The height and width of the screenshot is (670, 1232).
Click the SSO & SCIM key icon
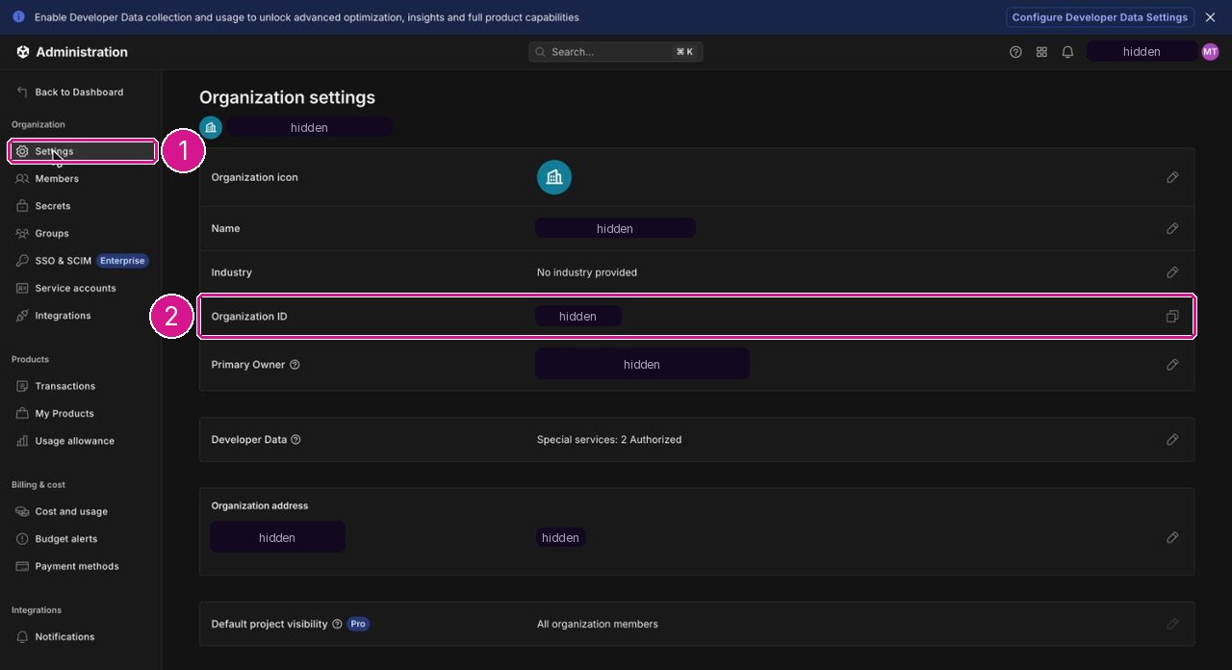point(22,261)
